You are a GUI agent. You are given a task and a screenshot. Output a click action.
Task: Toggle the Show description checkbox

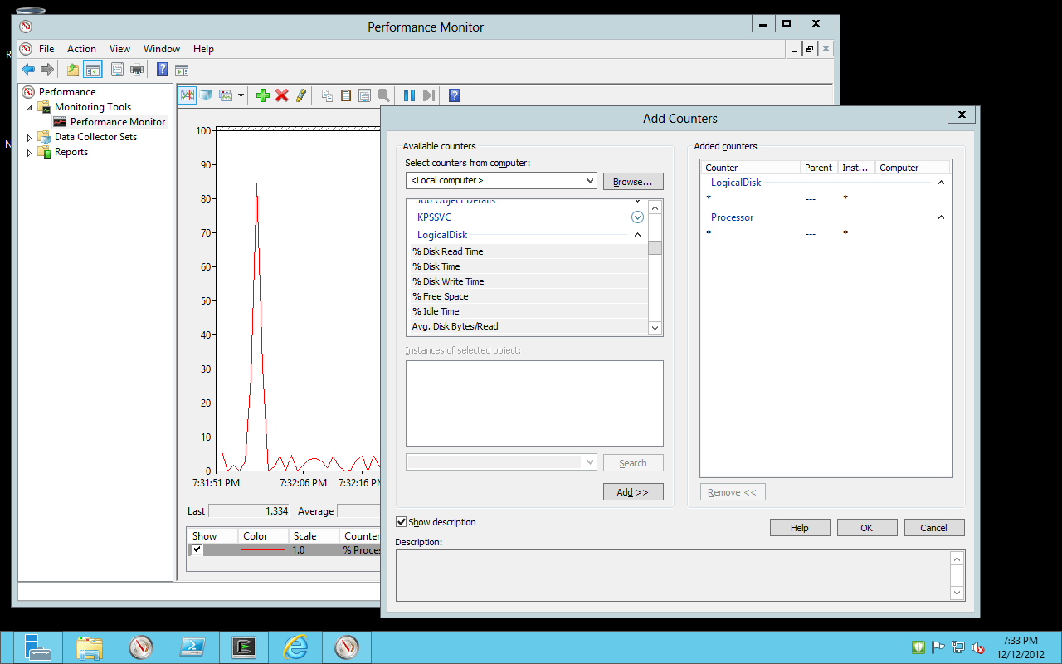tap(402, 522)
